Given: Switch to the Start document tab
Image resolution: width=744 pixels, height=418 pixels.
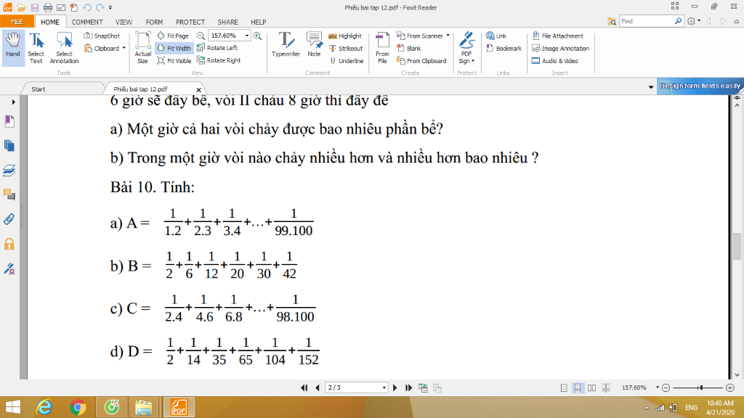Looking at the screenshot, I should 39,89.
